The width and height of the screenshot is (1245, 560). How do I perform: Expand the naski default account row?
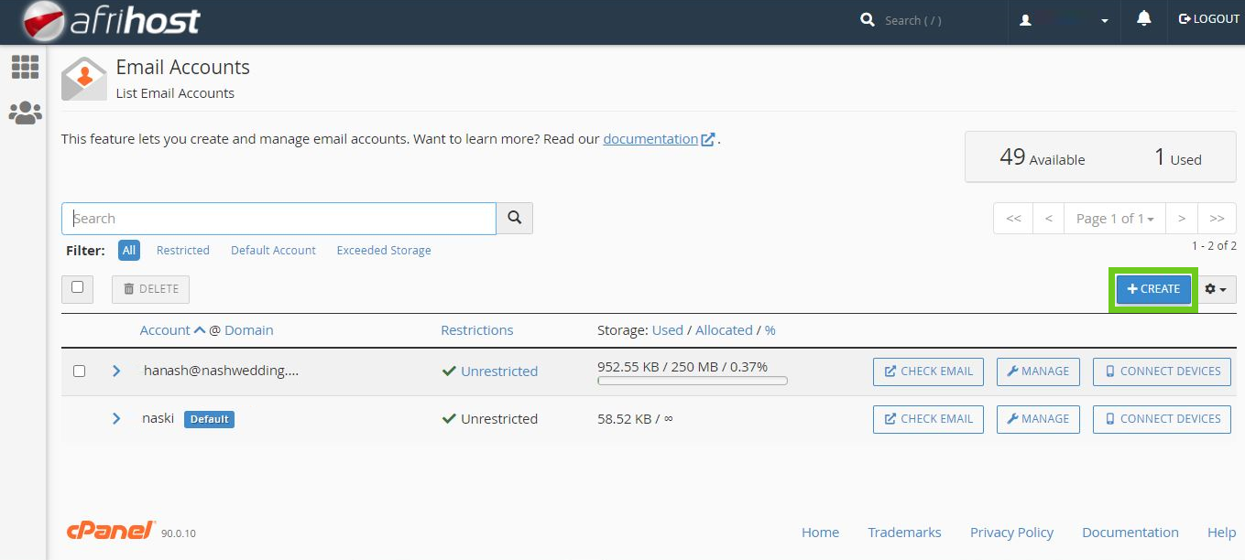[116, 419]
